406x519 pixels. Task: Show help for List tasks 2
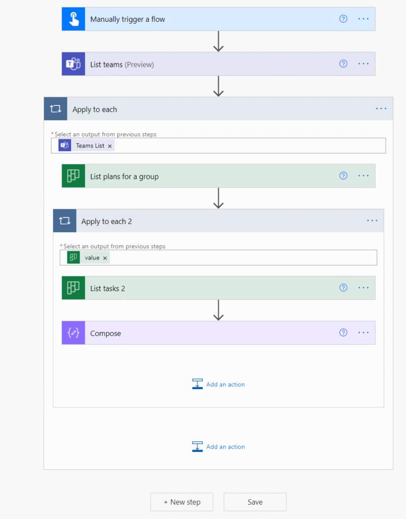344,288
